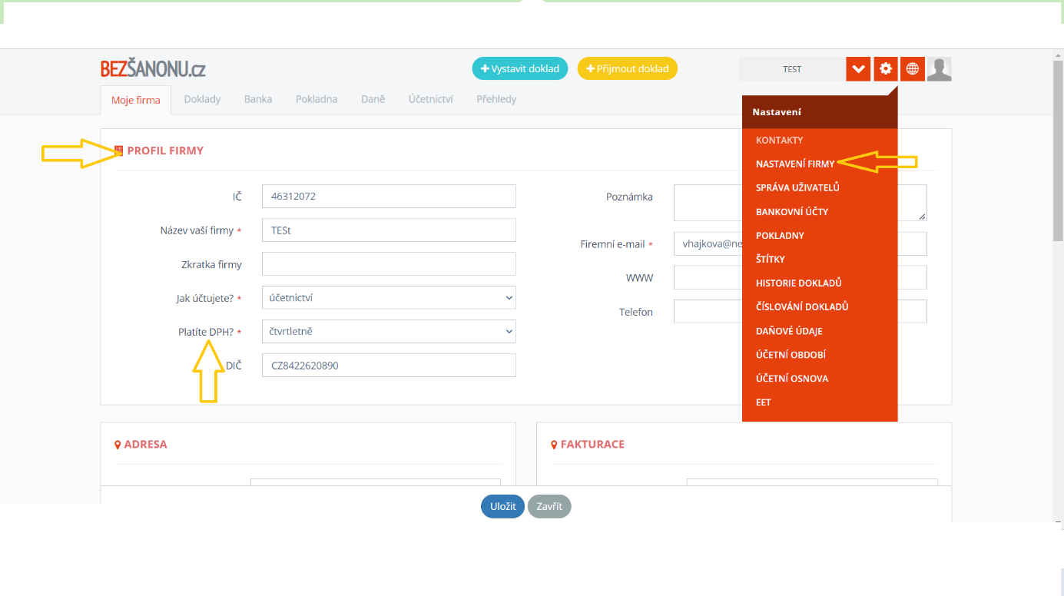The width and height of the screenshot is (1064, 596).
Task: Open the Doklady tab
Action: [202, 99]
